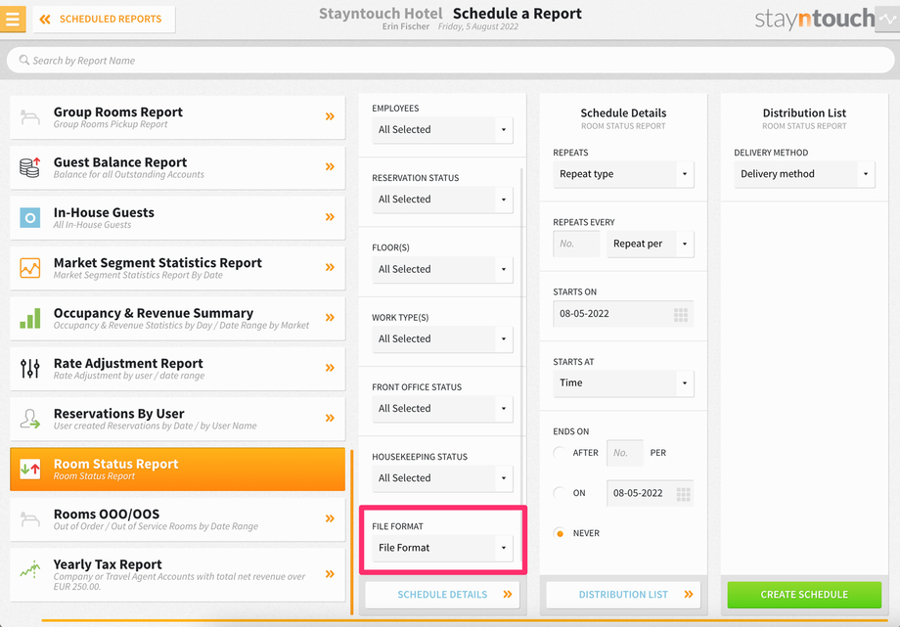Click the Reservations By User person icon

coord(30,419)
